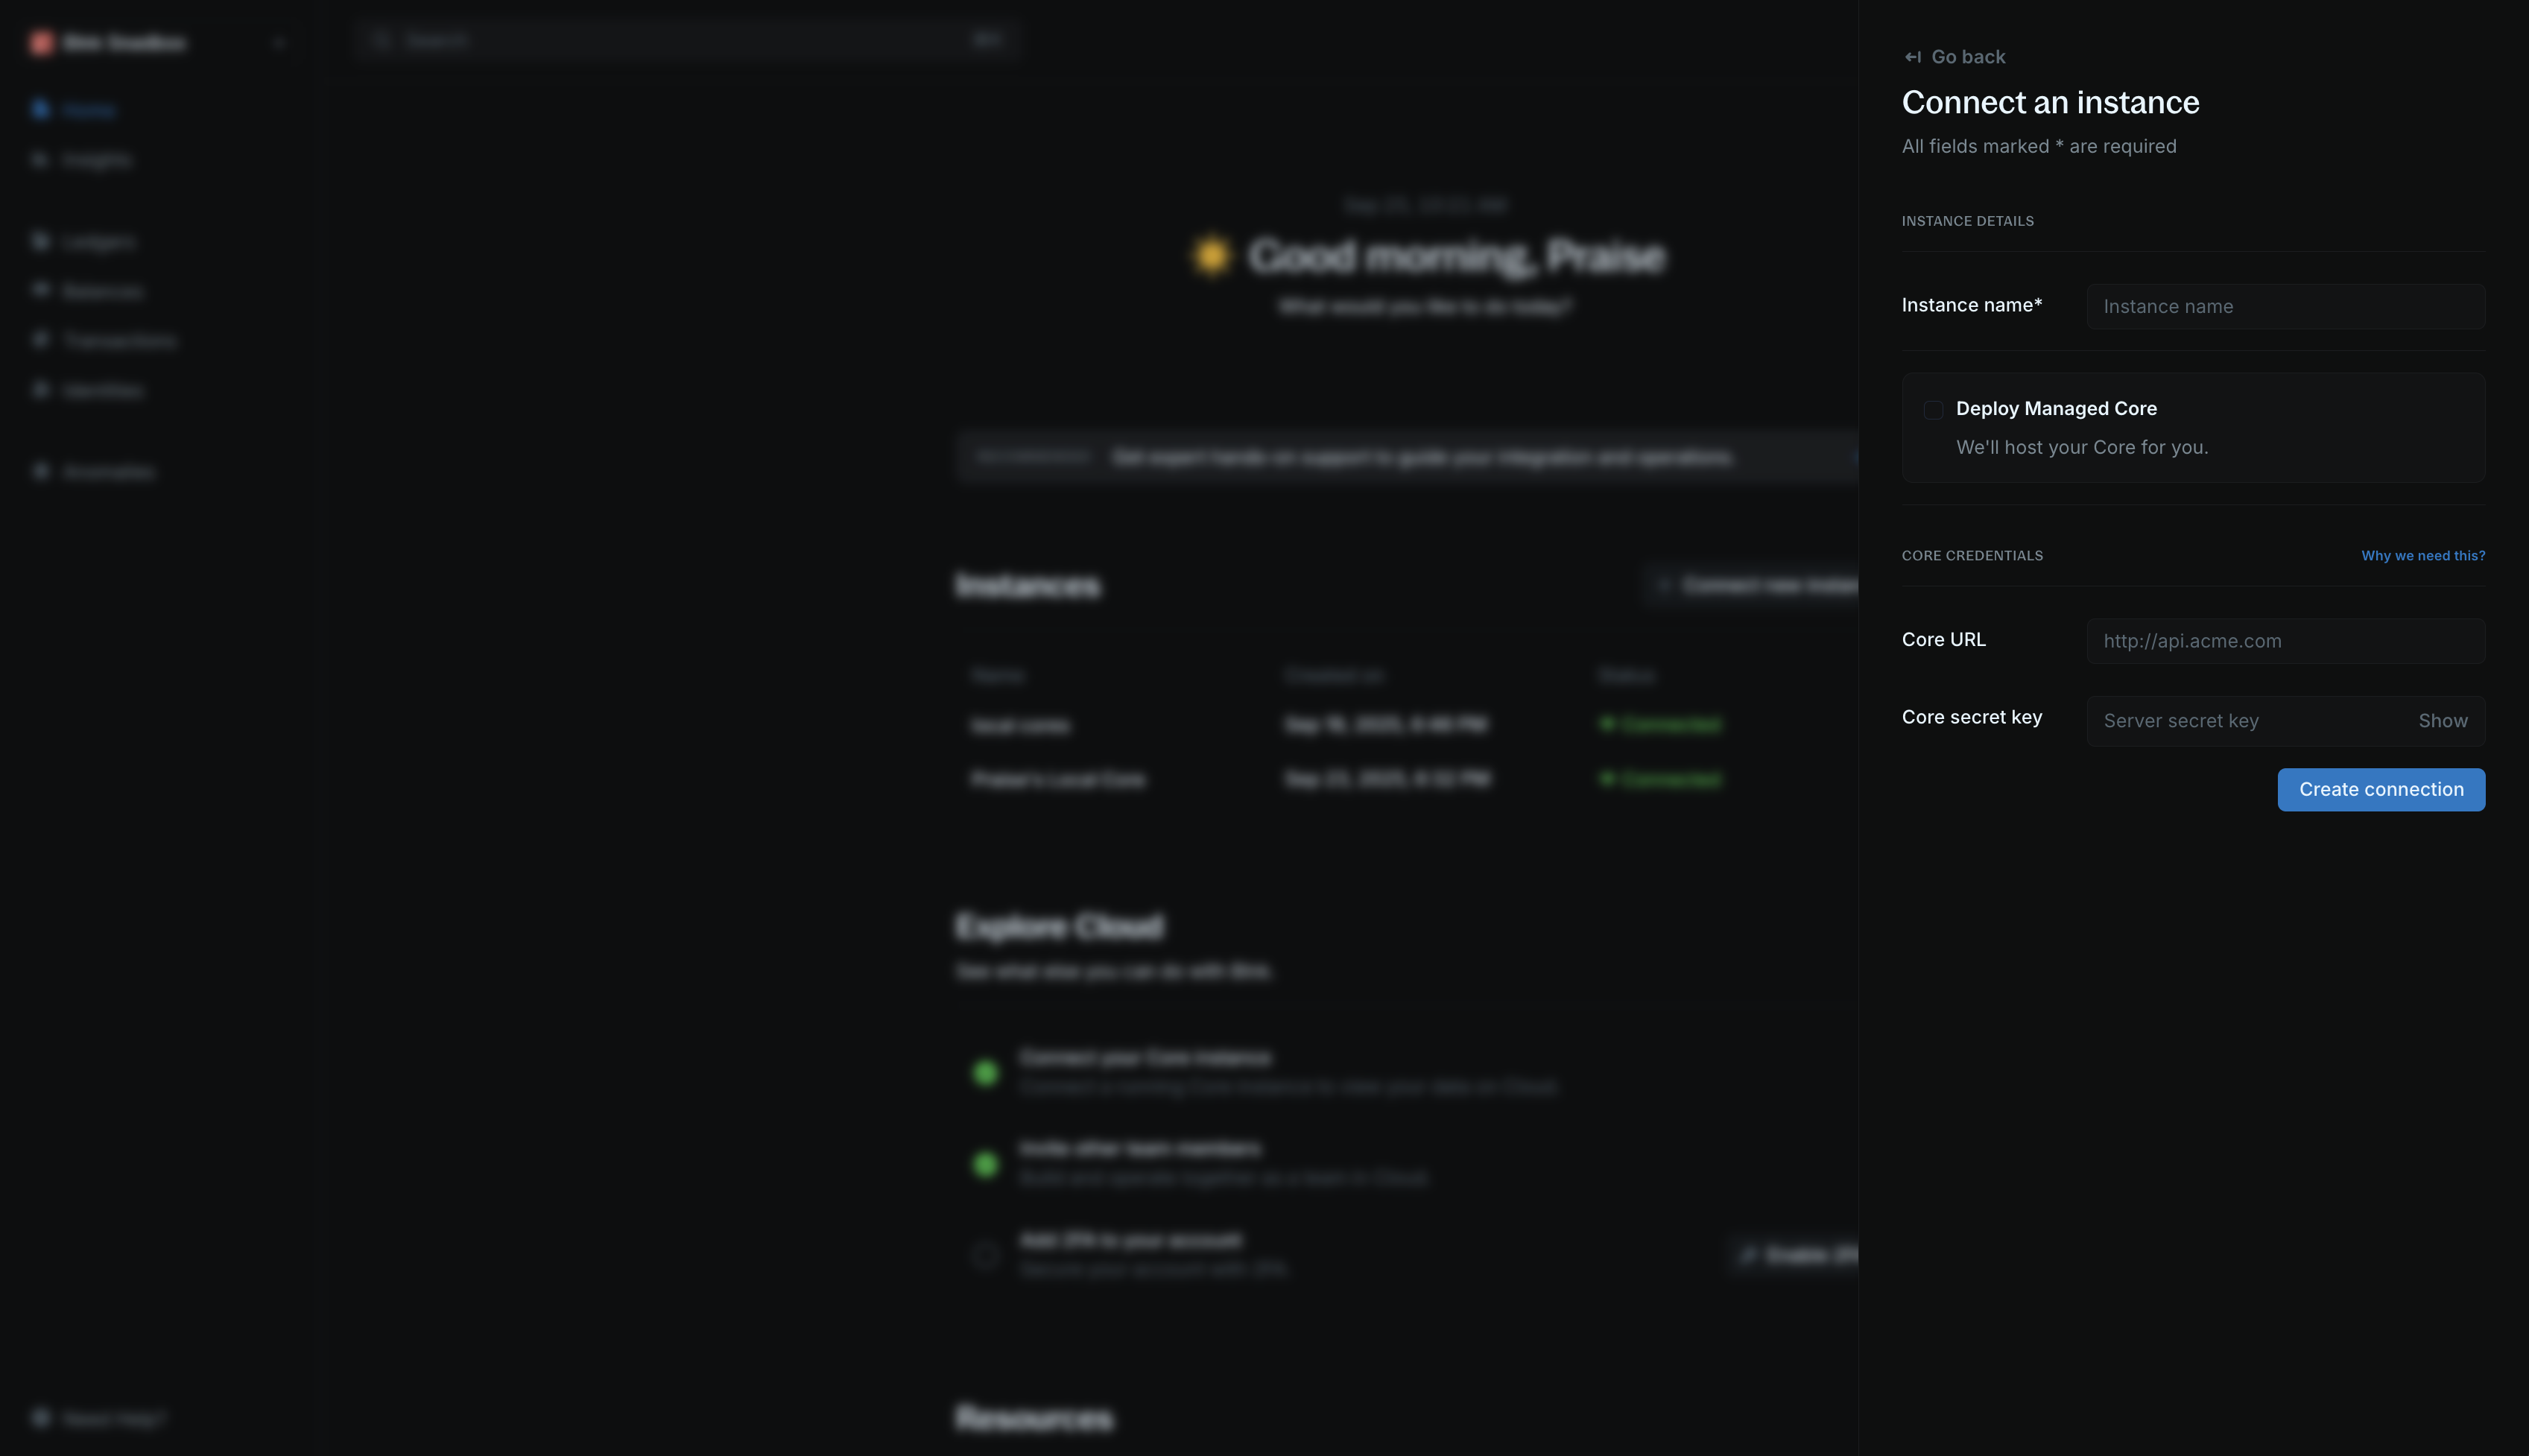Click the Need help icon at the bottom left
Image resolution: width=2529 pixels, height=1456 pixels.
41,1418
